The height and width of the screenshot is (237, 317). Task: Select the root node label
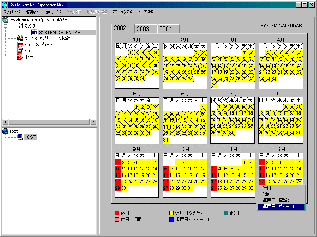click(14, 131)
